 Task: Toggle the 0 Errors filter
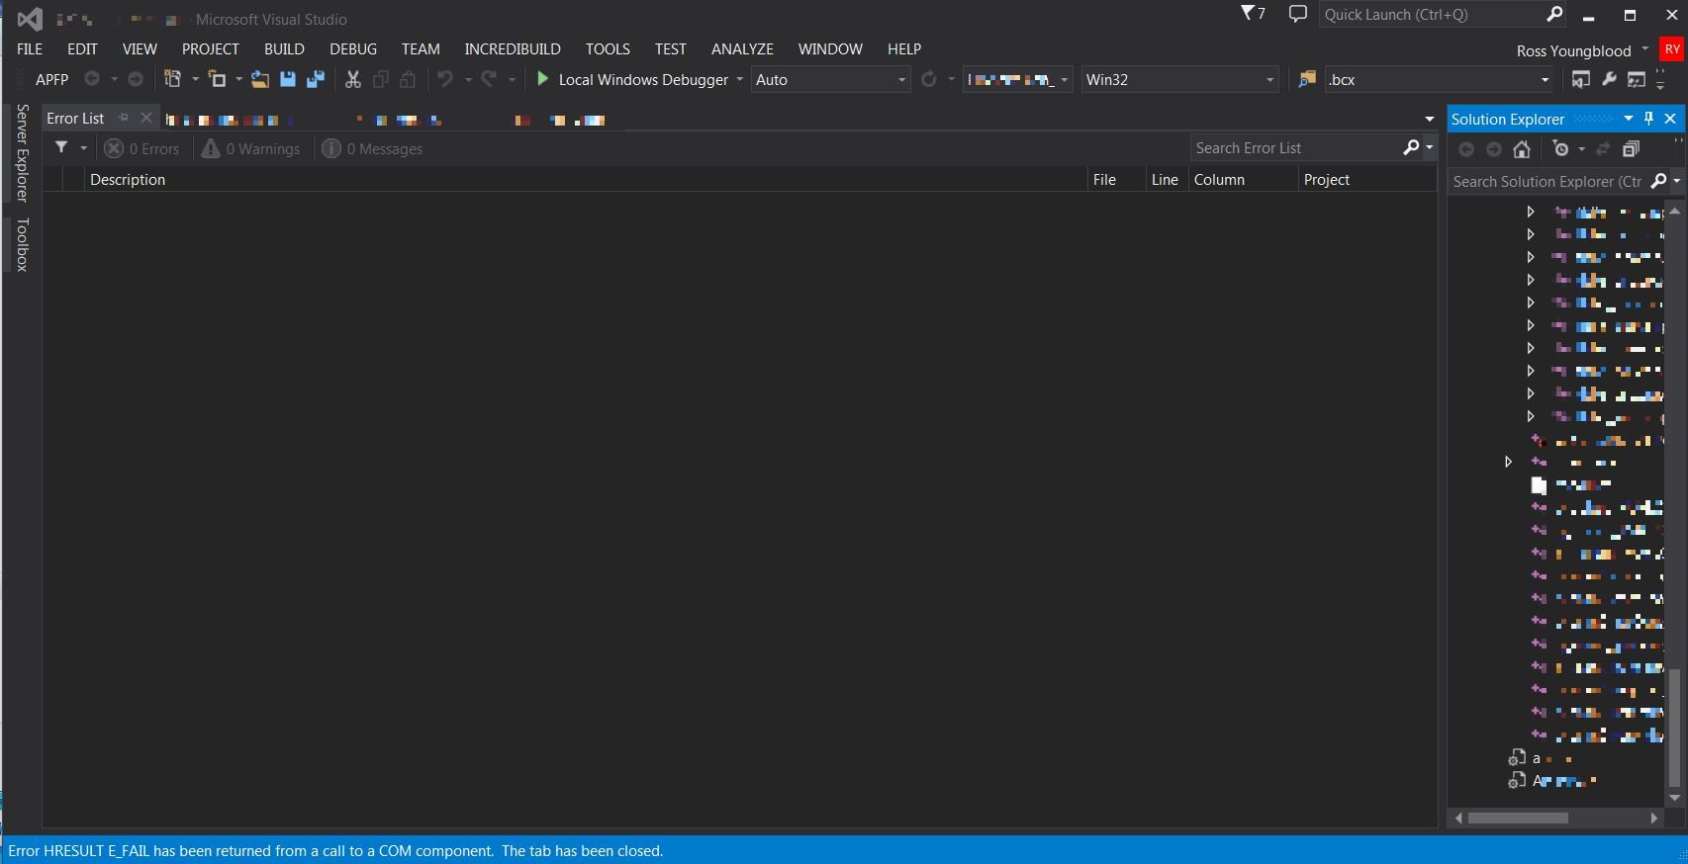tap(142, 148)
